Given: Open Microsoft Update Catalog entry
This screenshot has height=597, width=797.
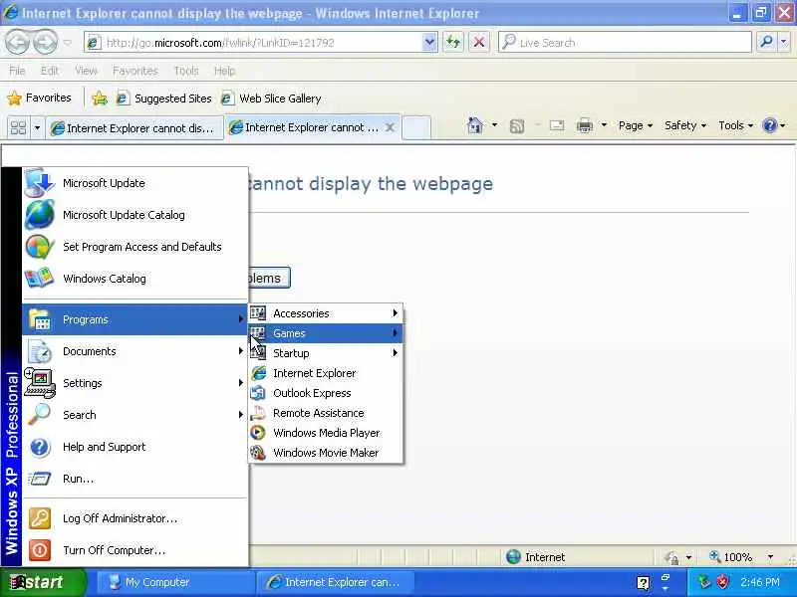Looking at the screenshot, I should click(x=135, y=215).
